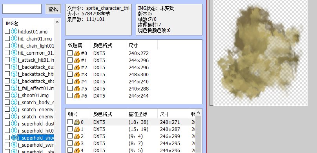Click texture list 颜色格式 column header

coord(102,46)
